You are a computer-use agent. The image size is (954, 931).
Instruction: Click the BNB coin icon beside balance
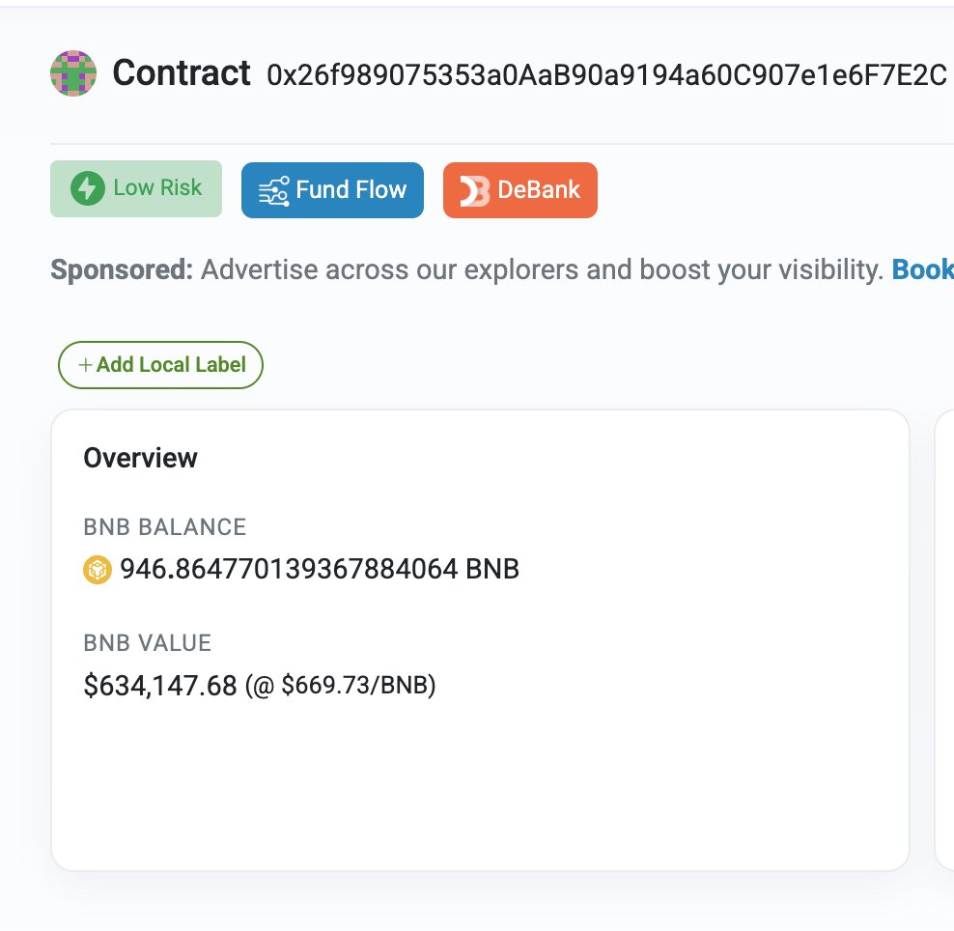[x=98, y=570]
